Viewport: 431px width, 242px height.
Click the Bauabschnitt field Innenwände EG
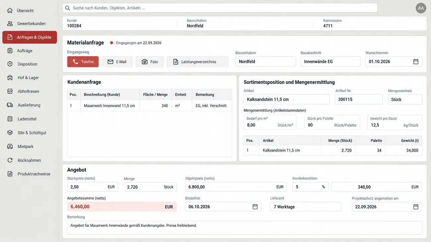coord(331,61)
